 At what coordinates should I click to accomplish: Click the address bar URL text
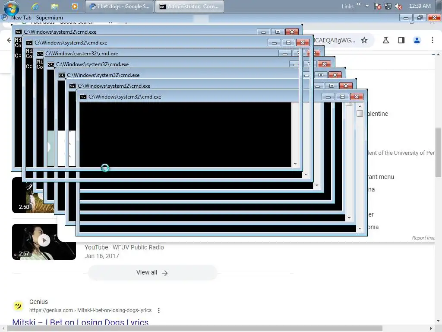[335, 40]
